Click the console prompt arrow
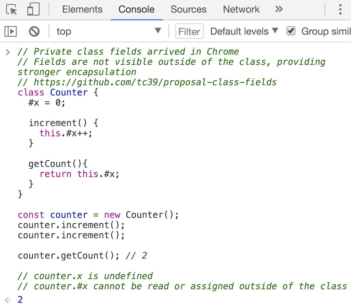351x306 pixels. click(8, 52)
